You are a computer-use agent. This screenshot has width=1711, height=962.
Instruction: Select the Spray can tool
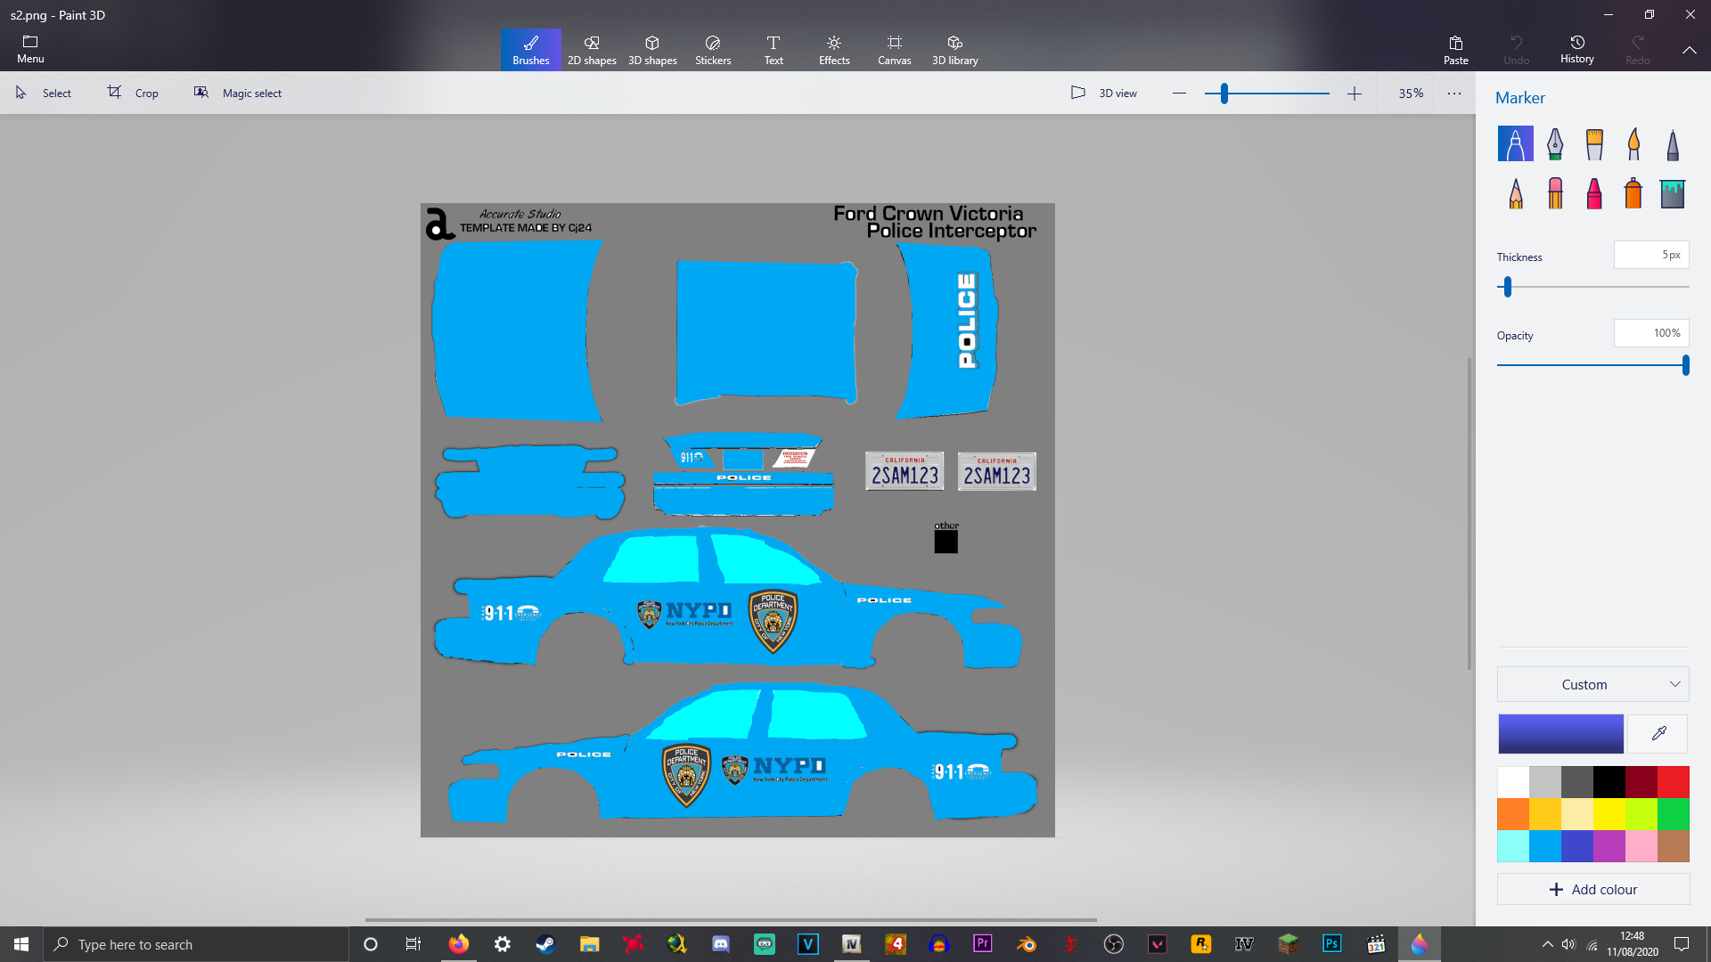click(1633, 193)
